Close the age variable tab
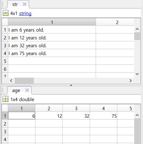 (x=27, y=90)
